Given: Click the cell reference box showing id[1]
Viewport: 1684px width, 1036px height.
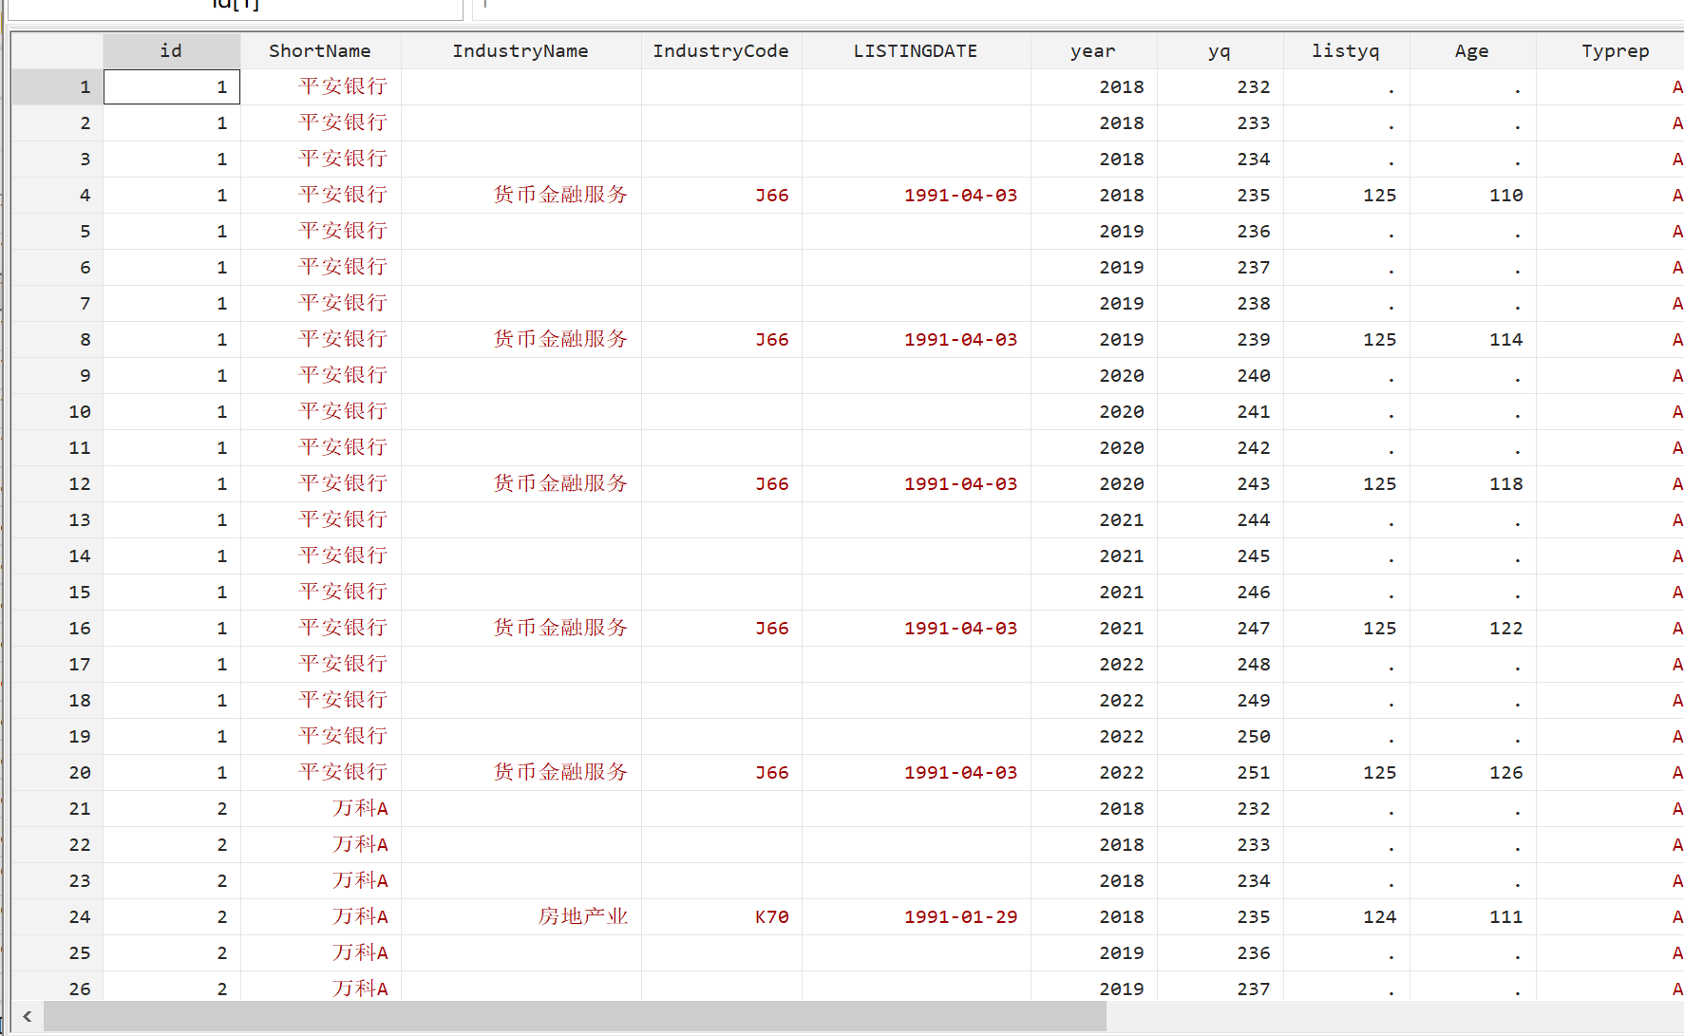Looking at the screenshot, I should pyautogui.click(x=235, y=8).
